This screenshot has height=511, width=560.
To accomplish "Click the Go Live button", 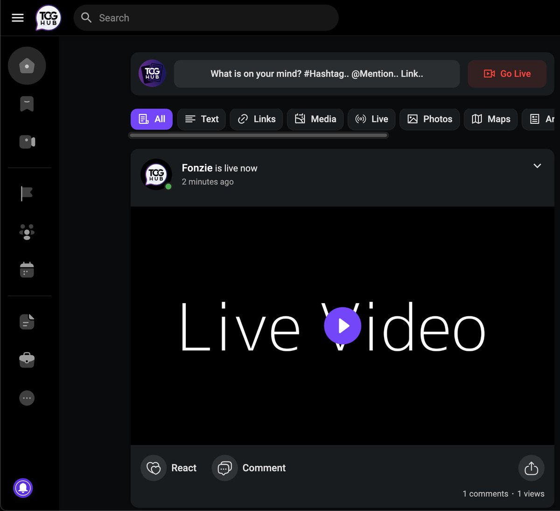I will point(507,73).
